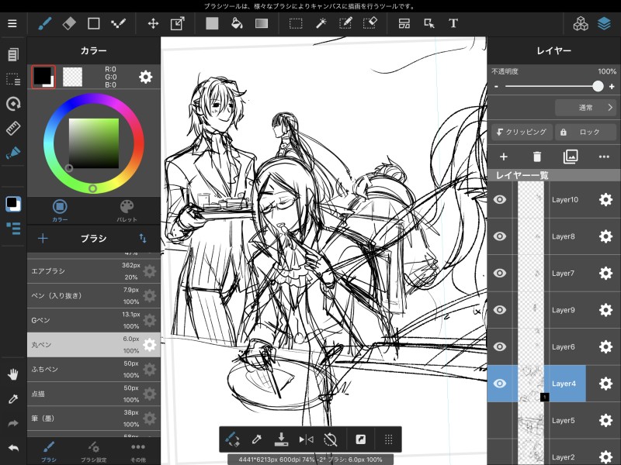
Task: Select the Brush tool in top toolbar
Action: (x=45, y=23)
